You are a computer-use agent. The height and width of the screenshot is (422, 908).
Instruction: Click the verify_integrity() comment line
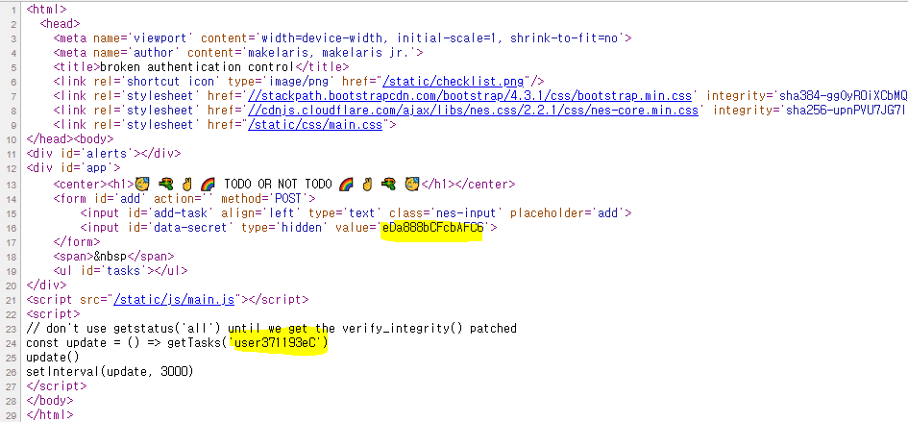(x=271, y=329)
